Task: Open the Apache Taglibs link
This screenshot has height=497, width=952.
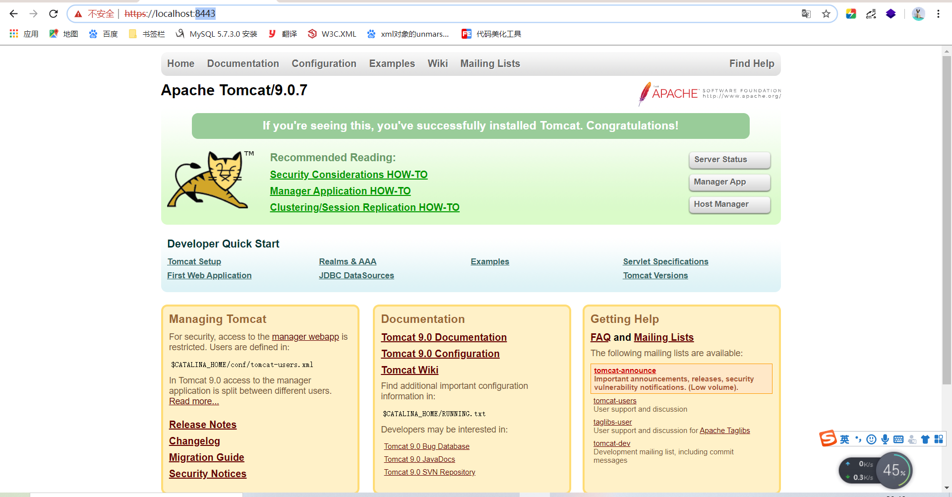Action: coord(724,431)
